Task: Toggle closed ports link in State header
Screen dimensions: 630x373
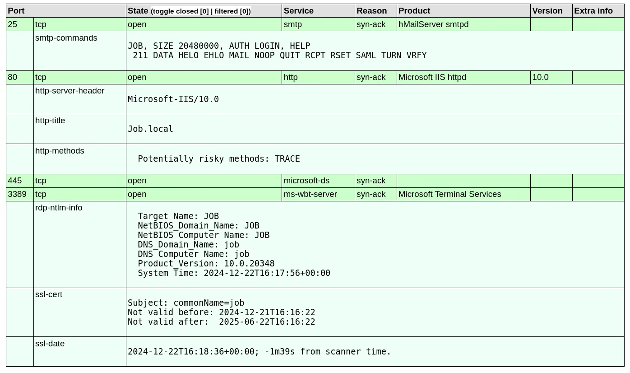Action: pos(181,11)
